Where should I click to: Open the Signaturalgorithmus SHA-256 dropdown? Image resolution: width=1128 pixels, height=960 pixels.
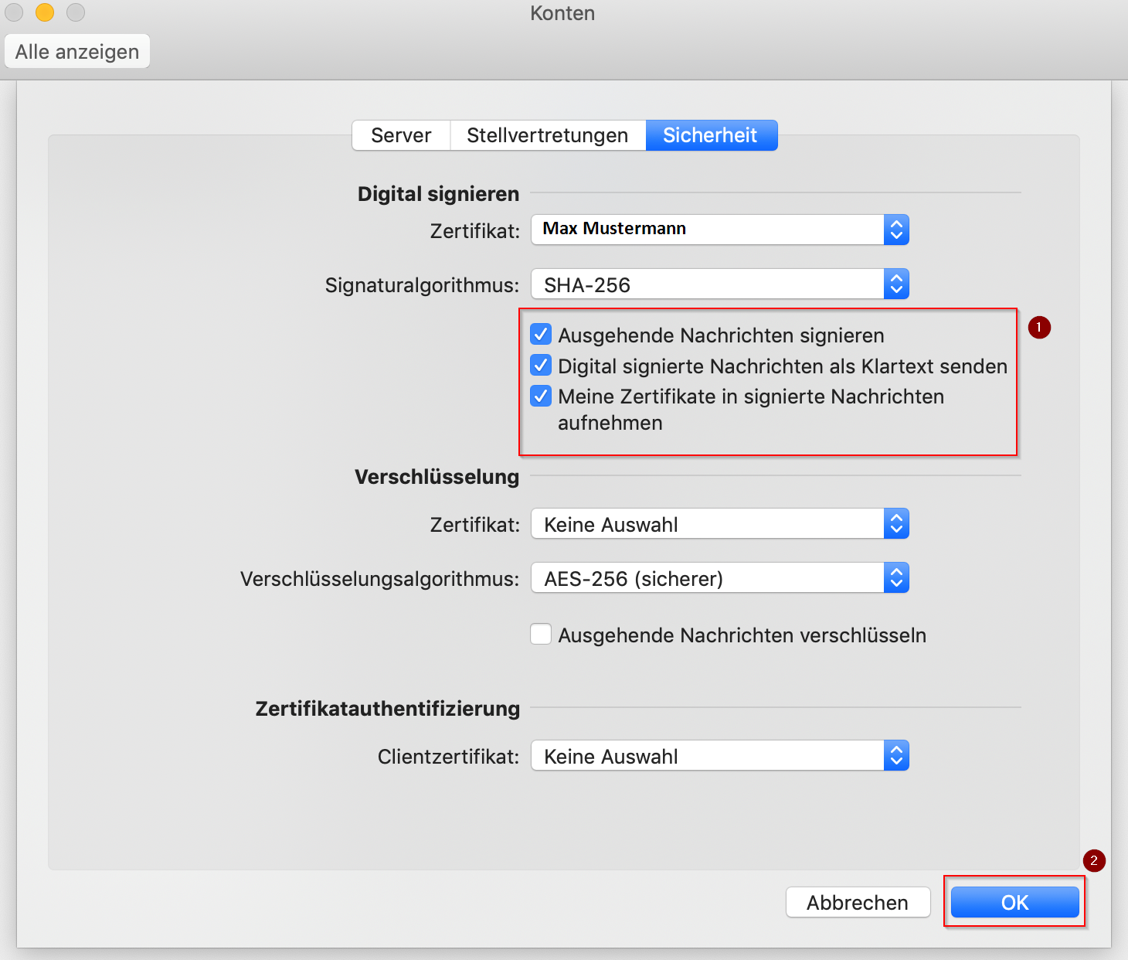coord(720,284)
